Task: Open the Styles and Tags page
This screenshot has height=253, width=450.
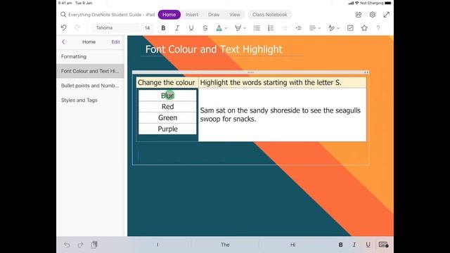Action: point(91,100)
